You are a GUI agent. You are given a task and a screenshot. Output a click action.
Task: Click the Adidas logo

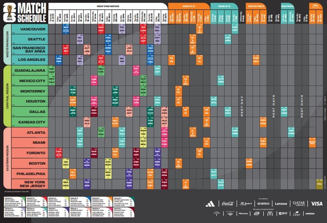211,203
